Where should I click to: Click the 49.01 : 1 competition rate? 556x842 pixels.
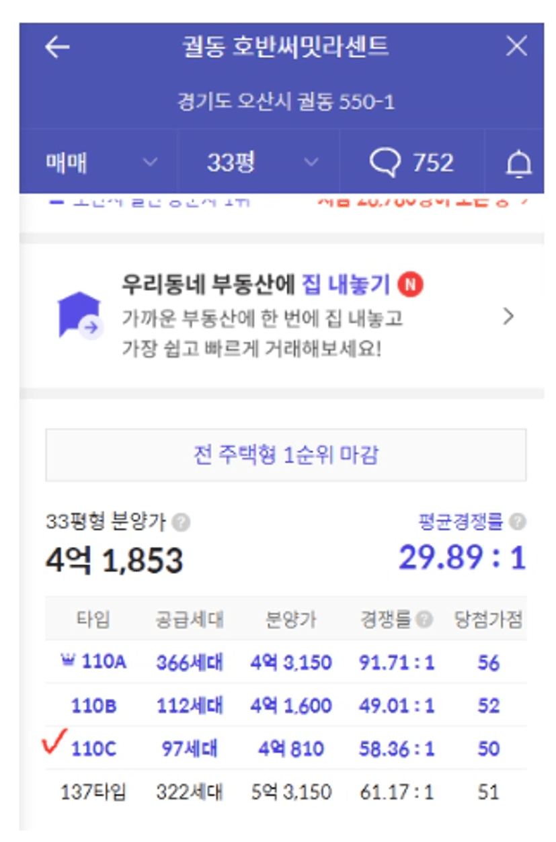[397, 706]
